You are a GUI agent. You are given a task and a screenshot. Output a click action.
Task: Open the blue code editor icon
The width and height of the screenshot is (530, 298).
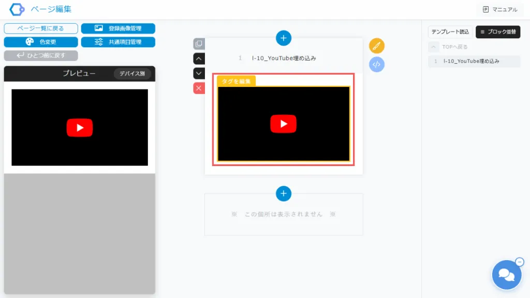click(377, 65)
